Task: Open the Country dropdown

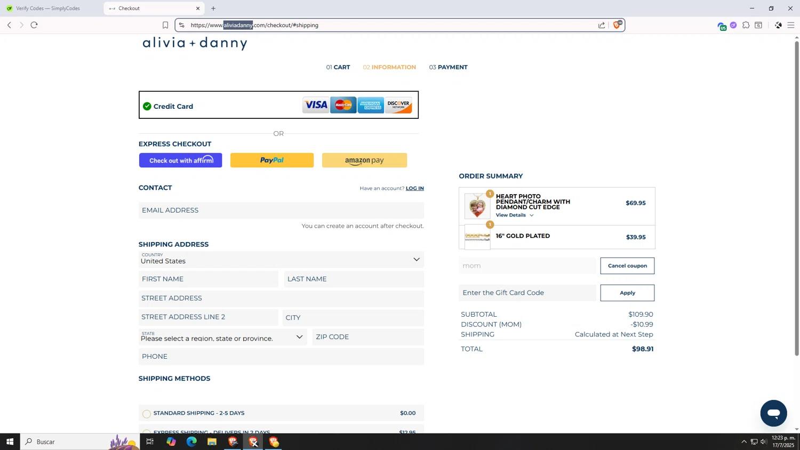Action: (x=281, y=259)
